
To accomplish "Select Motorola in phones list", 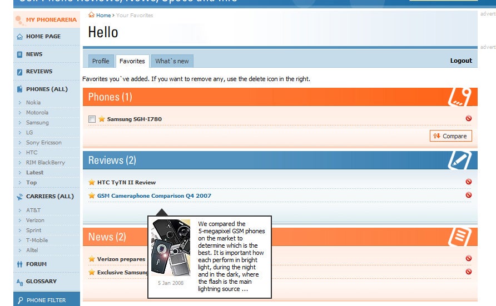I will point(37,112).
